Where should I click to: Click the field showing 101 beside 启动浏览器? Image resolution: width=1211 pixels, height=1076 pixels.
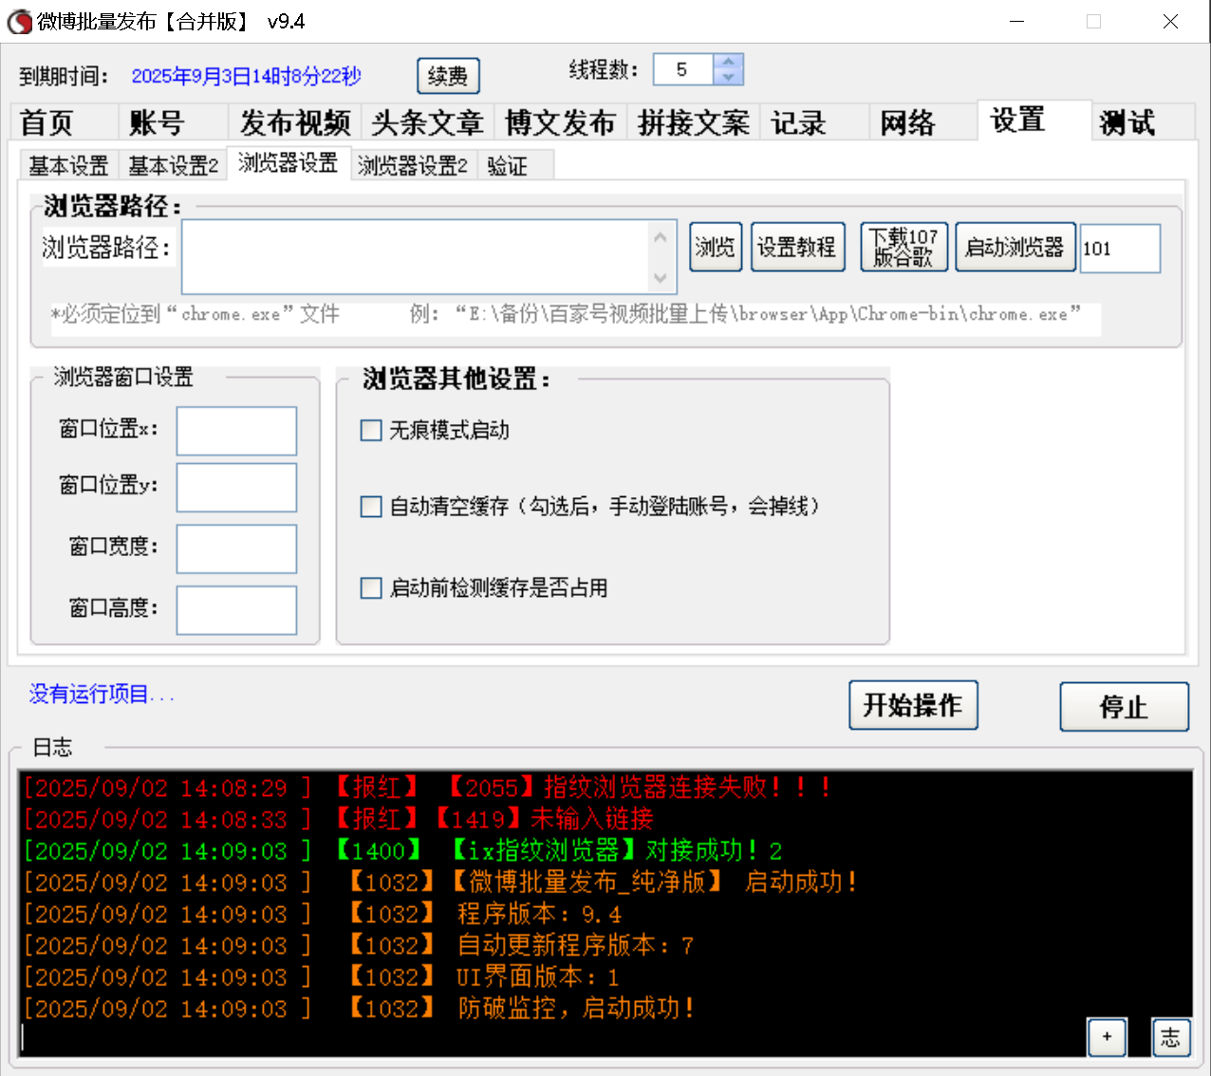1119,248
